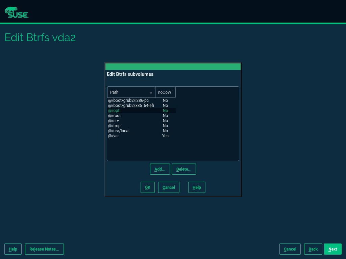The image size is (346, 259).
Task: Click the SUSE chameleon logo
Action: (17, 12)
